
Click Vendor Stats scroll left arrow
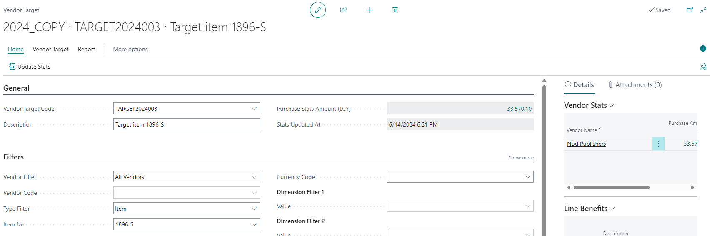pos(569,187)
